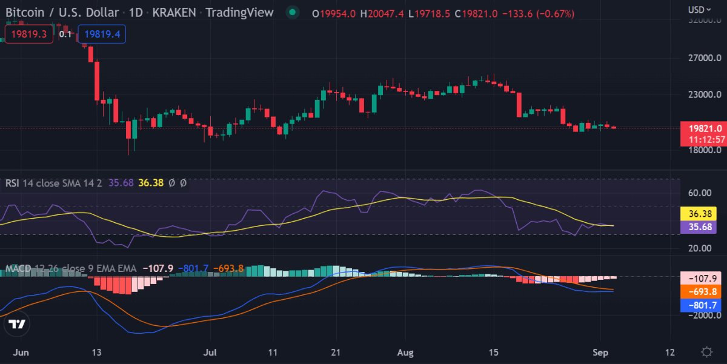Click purple 35.68 value in RSI legend
Image resolution: width=727 pixels, height=364 pixels.
[121, 182]
